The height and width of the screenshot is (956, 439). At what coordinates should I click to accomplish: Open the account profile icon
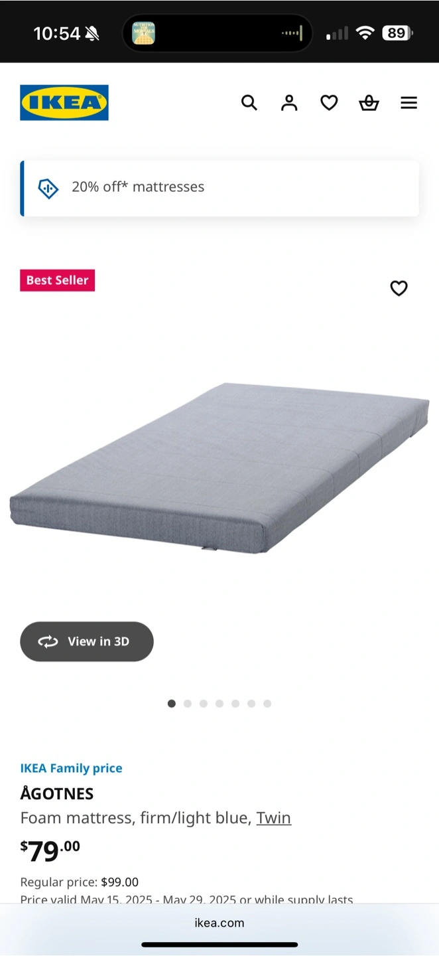point(289,102)
